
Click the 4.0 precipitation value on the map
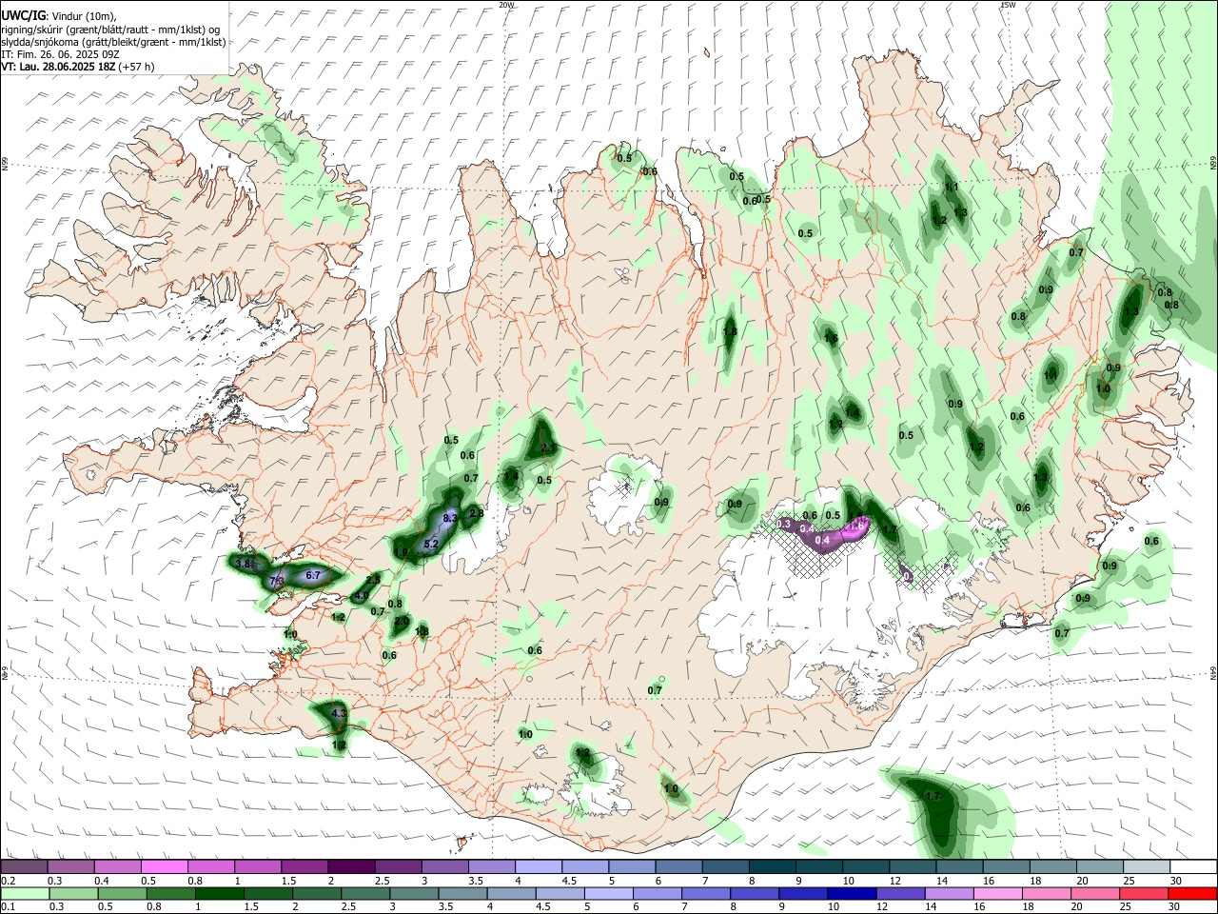point(361,596)
